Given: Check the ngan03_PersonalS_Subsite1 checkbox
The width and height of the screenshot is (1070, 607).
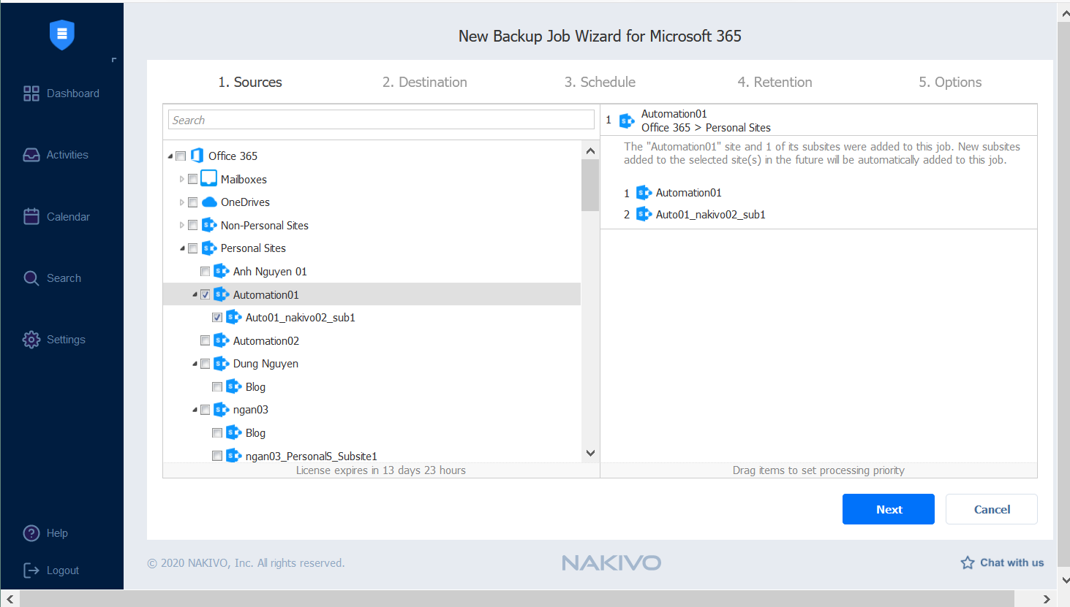Looking at the screenshot, I should [x=217, y=456].
